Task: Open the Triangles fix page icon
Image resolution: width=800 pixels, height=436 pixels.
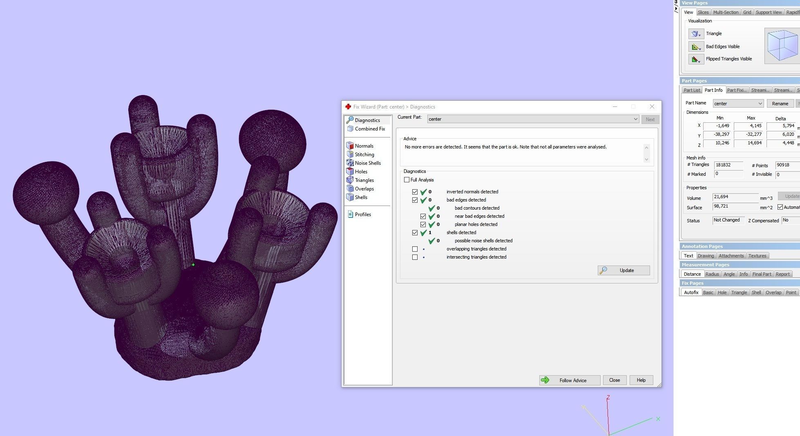Action: pos(350,180)
